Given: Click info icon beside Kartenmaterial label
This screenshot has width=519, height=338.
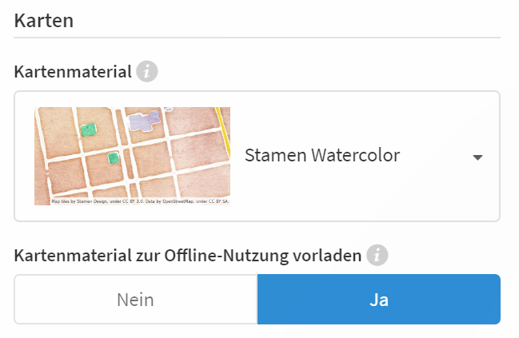Looking at the screenshot, I should (146, 72).
